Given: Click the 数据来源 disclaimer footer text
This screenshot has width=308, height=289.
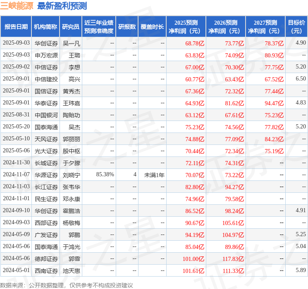Looking at the screenshot, I should pos(67,285).
